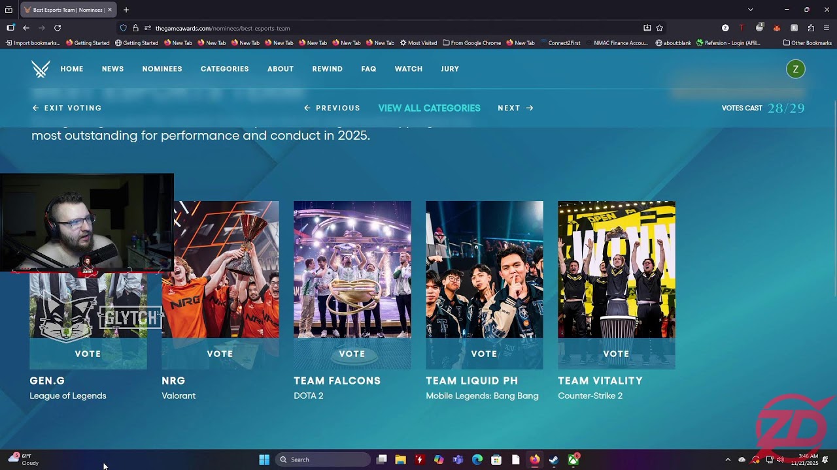Viewport: 837px width, 470px height.
Task: Go to PREVIOUS category
Action: point(332,108)
